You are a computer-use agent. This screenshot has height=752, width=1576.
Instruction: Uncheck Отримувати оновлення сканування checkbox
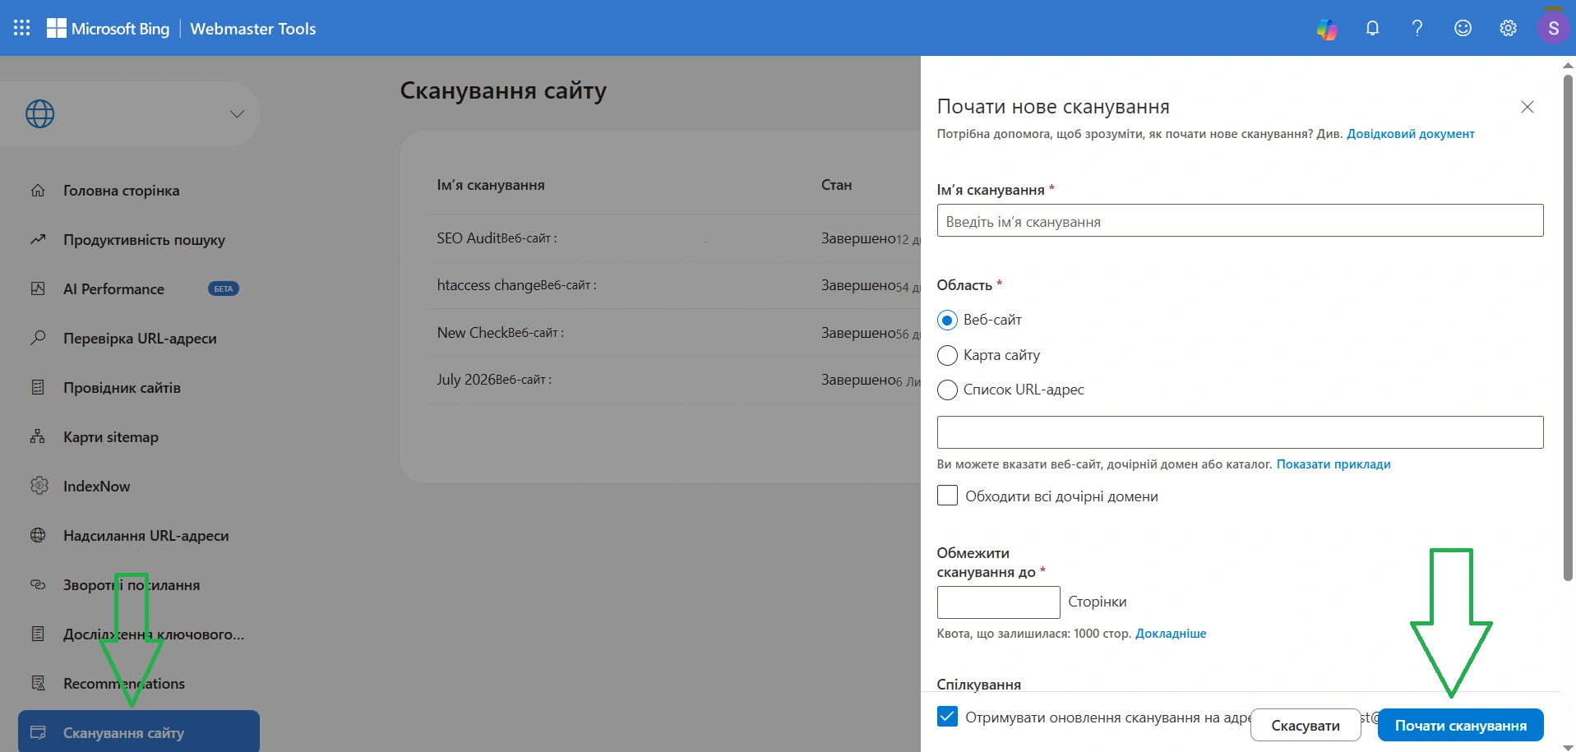(947, 717)
